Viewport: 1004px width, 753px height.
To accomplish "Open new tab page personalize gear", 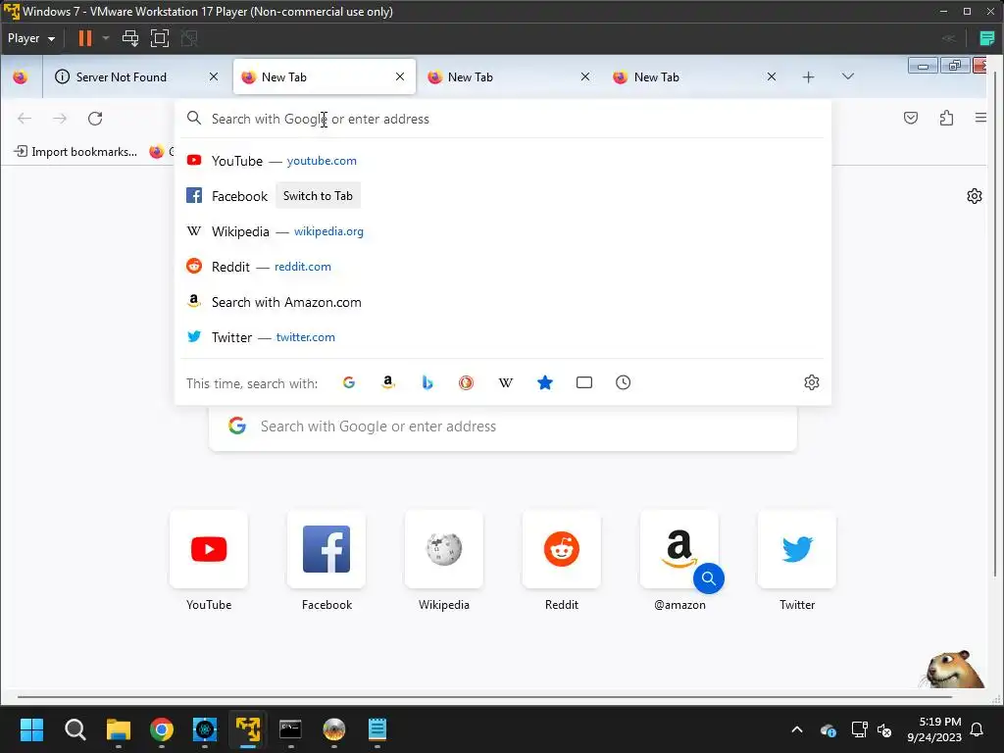I will point(974,196).
